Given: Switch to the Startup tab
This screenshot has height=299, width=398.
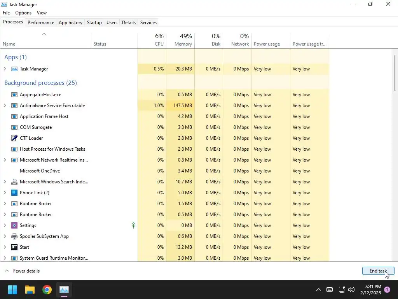Looking at the screenshot, I should pos(94,22).
